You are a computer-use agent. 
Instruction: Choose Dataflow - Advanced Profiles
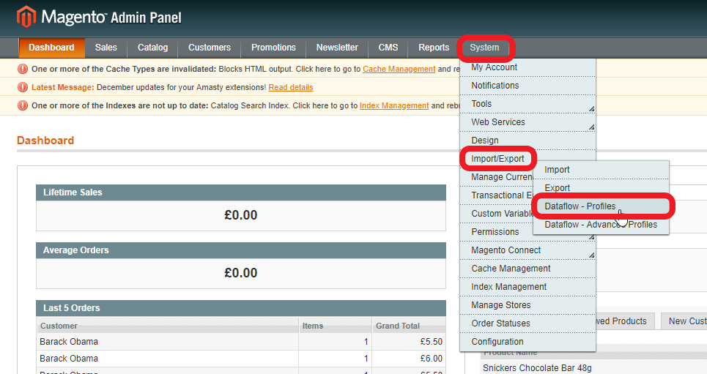coord(601,225)
